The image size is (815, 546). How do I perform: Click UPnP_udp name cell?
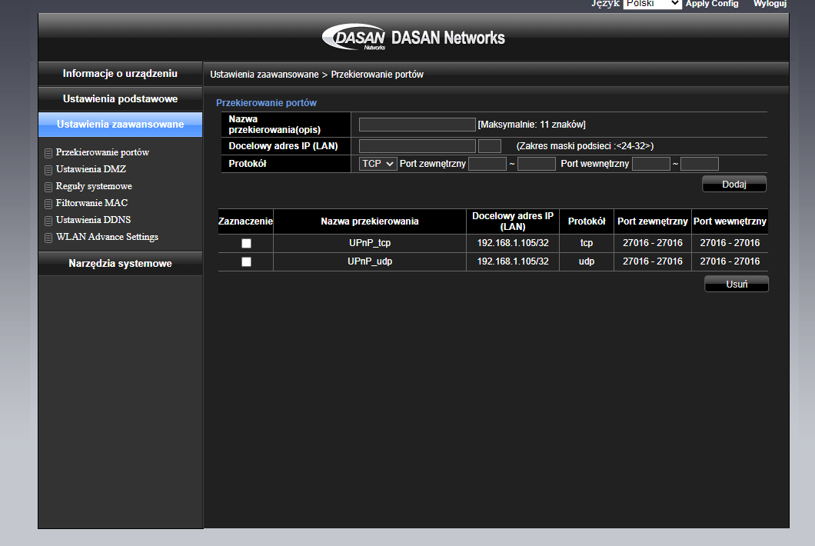[370, 261]
